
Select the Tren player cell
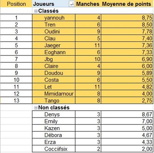[x=54, y=25]
